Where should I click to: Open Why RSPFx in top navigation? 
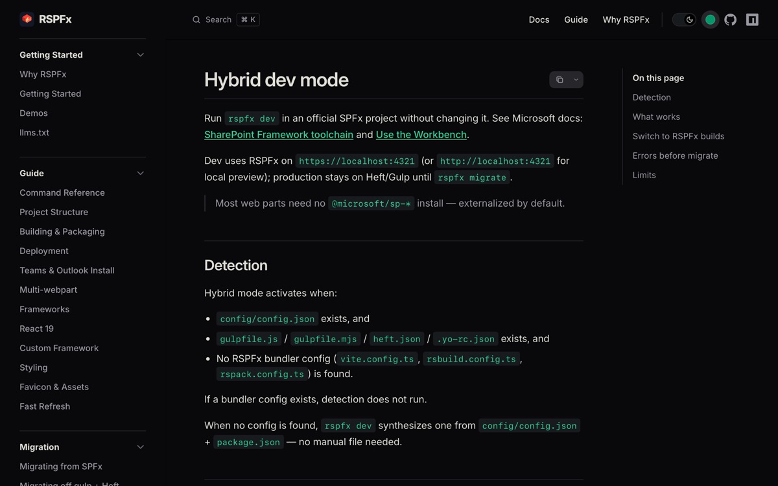point(626,19)
